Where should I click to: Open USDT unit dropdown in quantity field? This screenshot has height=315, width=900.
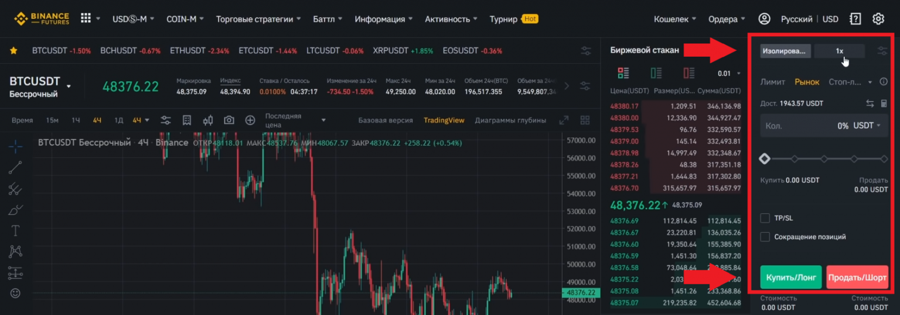pos(867,126)
